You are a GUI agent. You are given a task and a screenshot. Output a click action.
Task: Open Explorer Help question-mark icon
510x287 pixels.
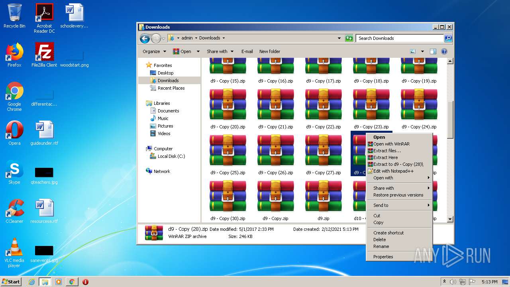click(x=444, y=51)
